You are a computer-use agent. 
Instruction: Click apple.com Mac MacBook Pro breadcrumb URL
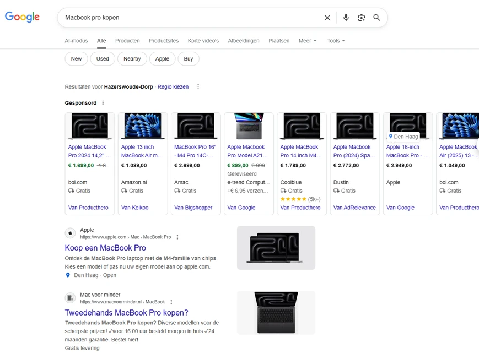126,237
